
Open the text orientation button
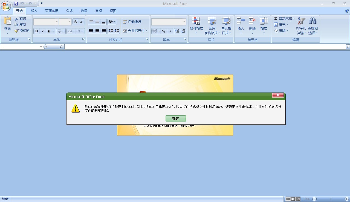pos(112,22)
